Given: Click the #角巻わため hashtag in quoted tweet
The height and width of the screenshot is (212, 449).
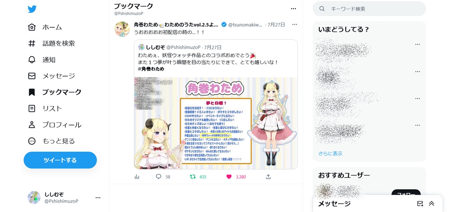Looking at the screenshot, I should 151,69.
